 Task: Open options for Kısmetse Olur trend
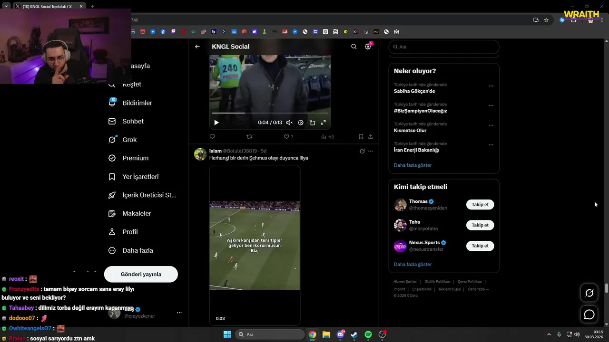coord(491,125)
